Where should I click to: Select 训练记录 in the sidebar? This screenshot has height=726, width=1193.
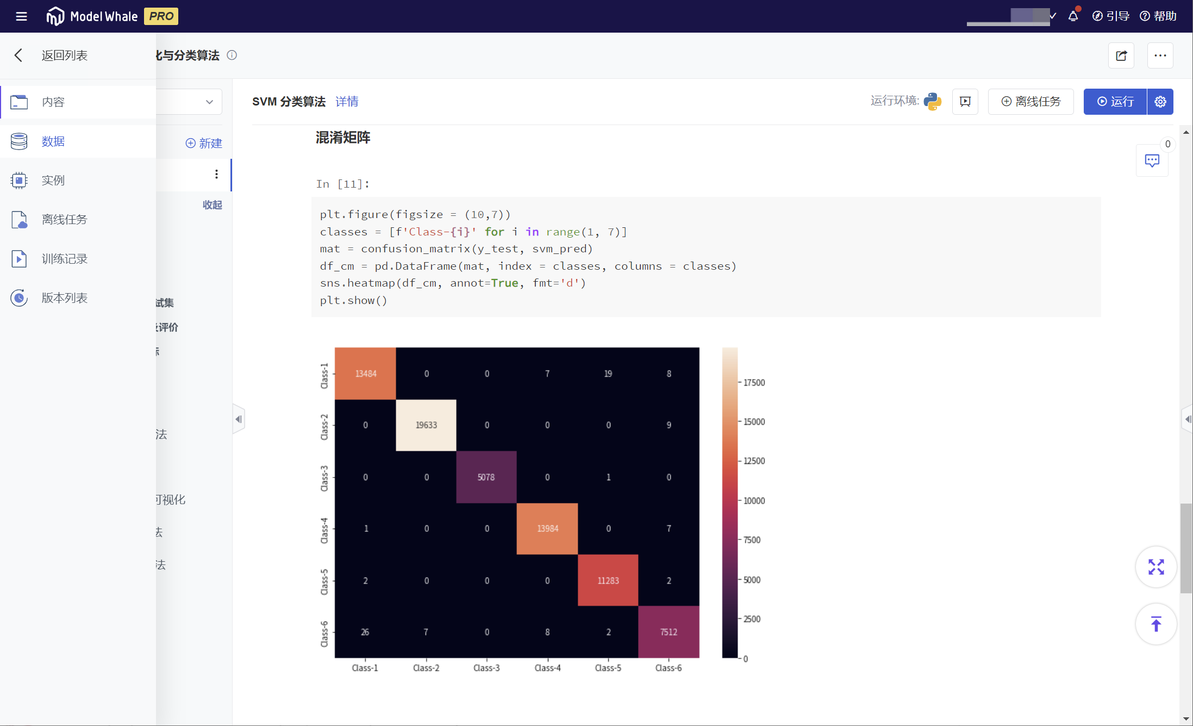(78, 259)
